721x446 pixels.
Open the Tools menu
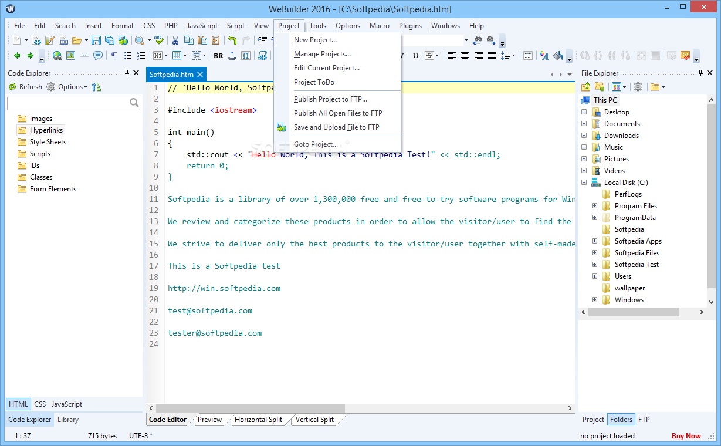tap(318, 26)
